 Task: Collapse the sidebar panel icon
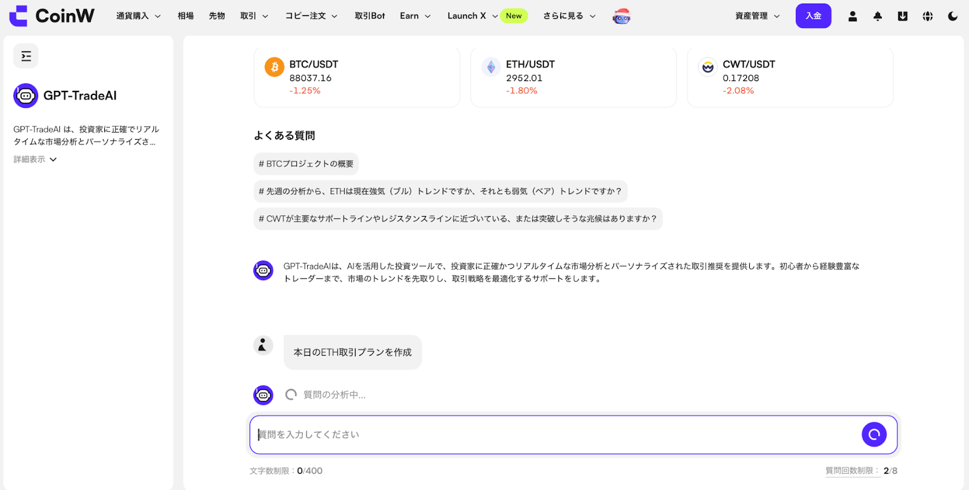26,56
